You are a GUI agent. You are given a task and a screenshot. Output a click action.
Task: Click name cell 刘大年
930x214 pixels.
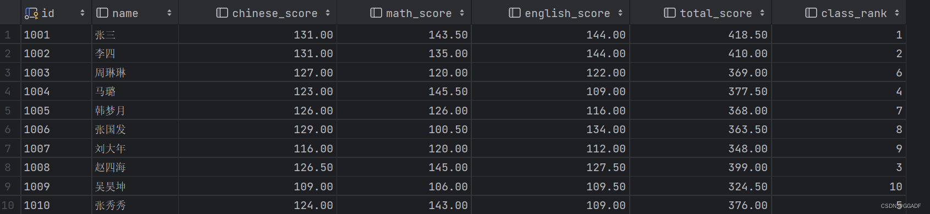coord(135,149)
